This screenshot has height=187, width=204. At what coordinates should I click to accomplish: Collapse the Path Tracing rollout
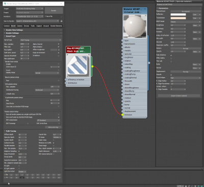pyautogui.click(x=11, y=131)
